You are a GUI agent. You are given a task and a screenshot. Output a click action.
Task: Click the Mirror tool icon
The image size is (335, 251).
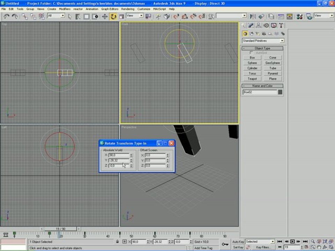tap(253, 16)
